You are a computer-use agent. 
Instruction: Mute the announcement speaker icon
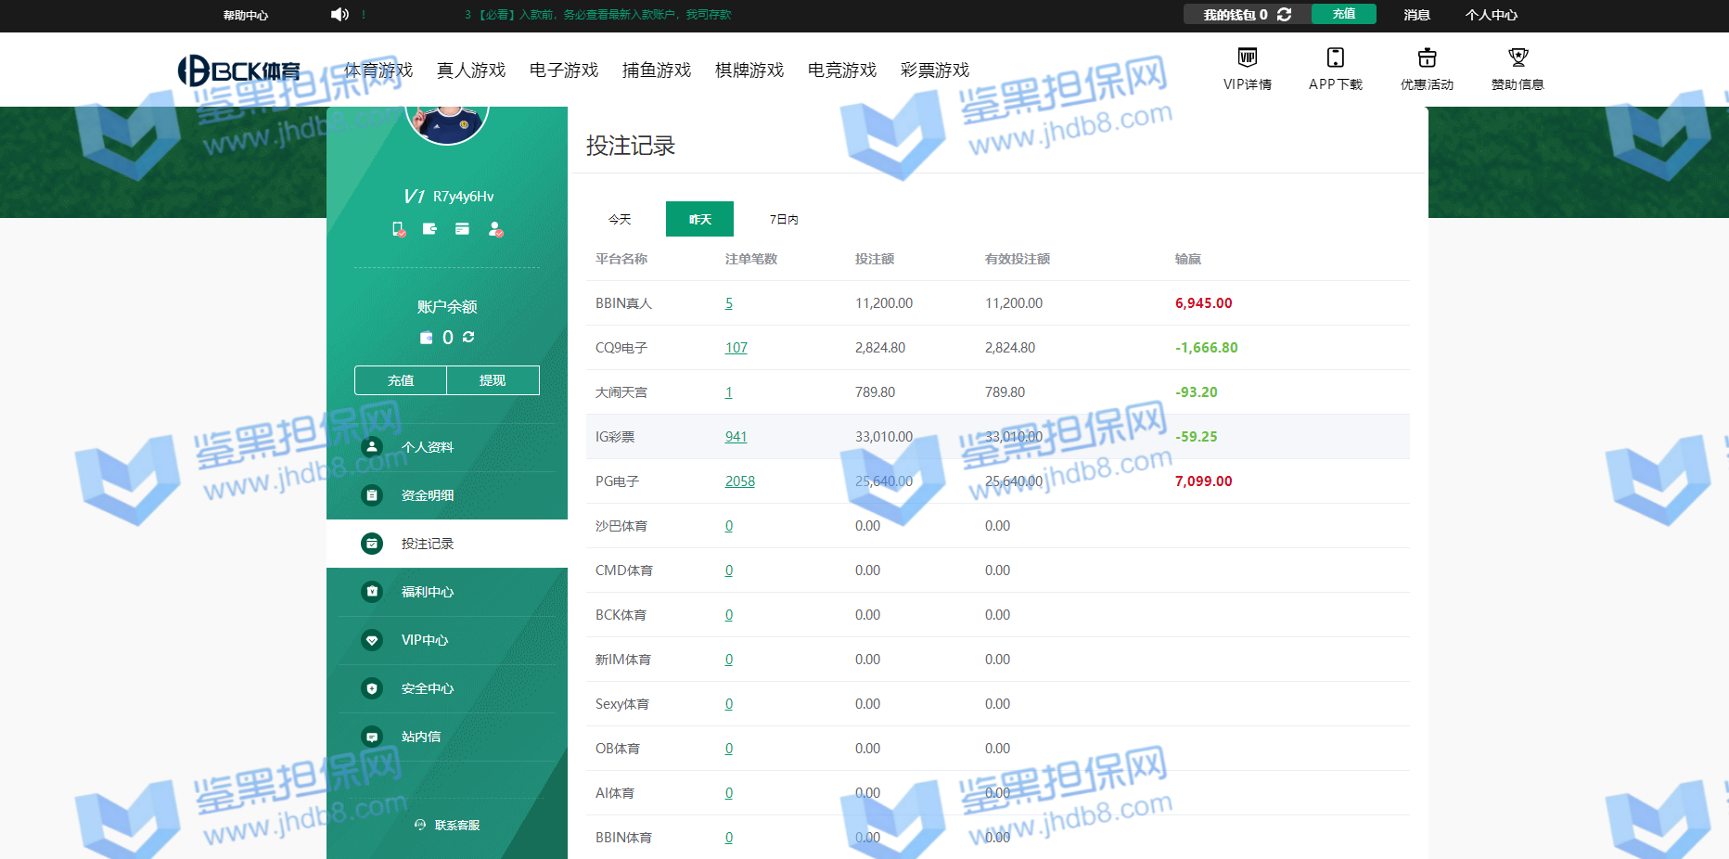(339, 14)
